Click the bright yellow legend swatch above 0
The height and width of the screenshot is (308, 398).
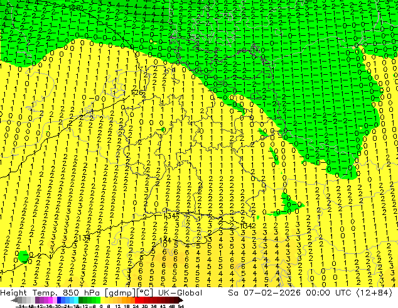102,300
